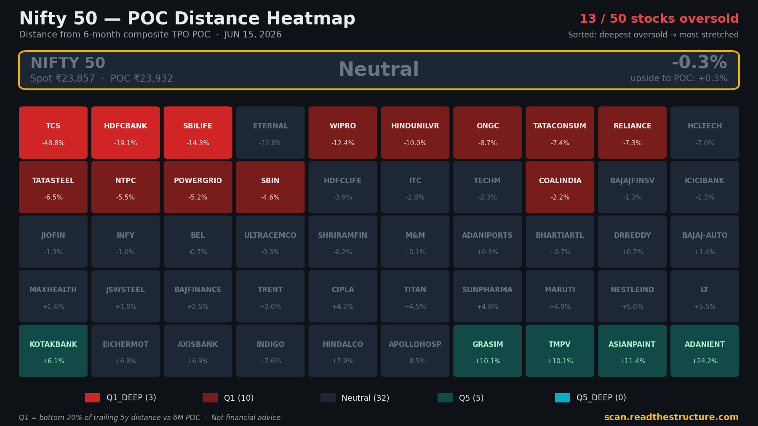Click the DRREDDY +0.7% tile
This screenshot has width=758, height=426.
pos(633,242)
